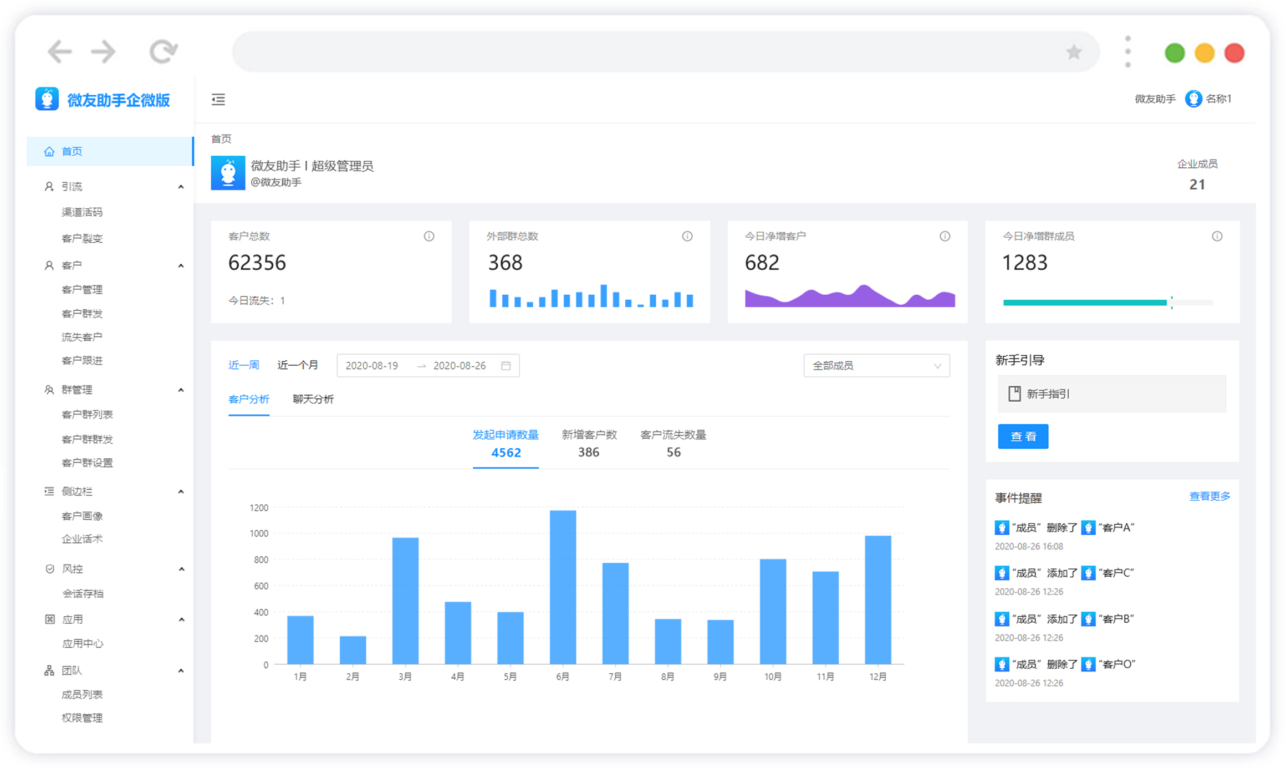Open the 全部成员 member dropdown
Image resolution: width=1286 pixels, height=769 pixels.
(x=876, y=366)
